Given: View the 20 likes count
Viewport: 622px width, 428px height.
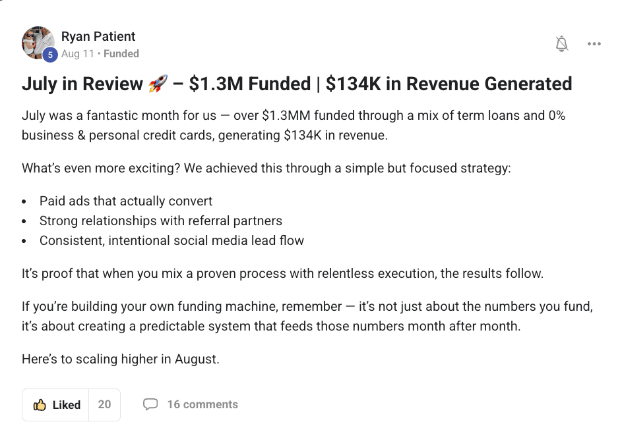Looking at the screenshot, I should pos(104,404).
